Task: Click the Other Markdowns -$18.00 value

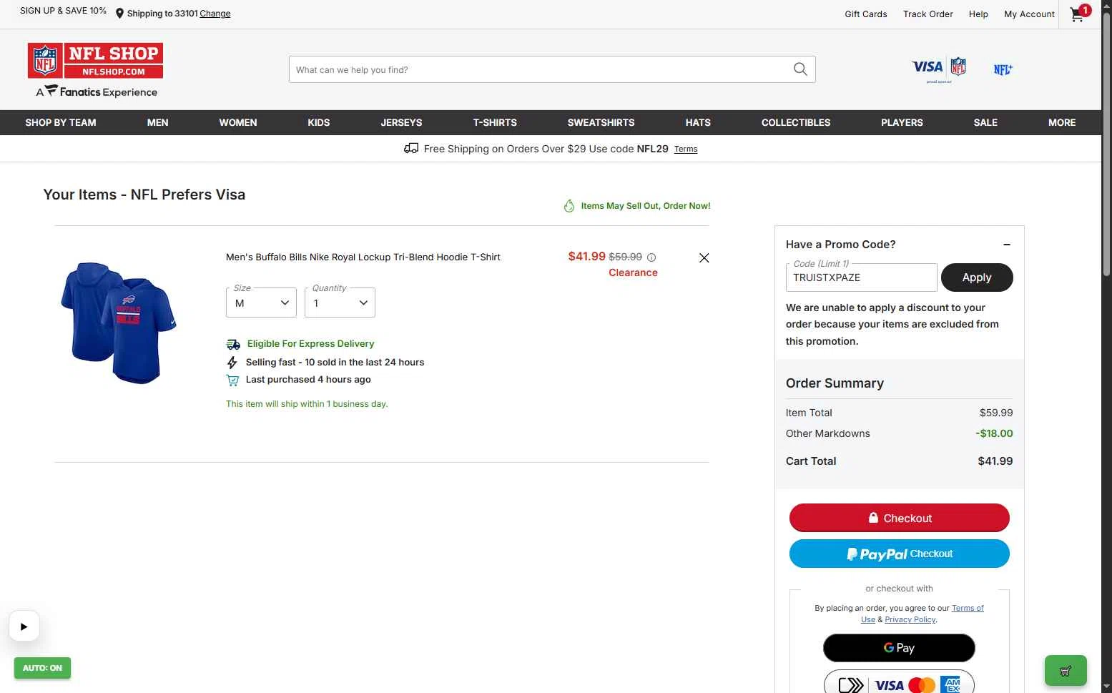Action: pyautogui.click(x=994, y=433)
